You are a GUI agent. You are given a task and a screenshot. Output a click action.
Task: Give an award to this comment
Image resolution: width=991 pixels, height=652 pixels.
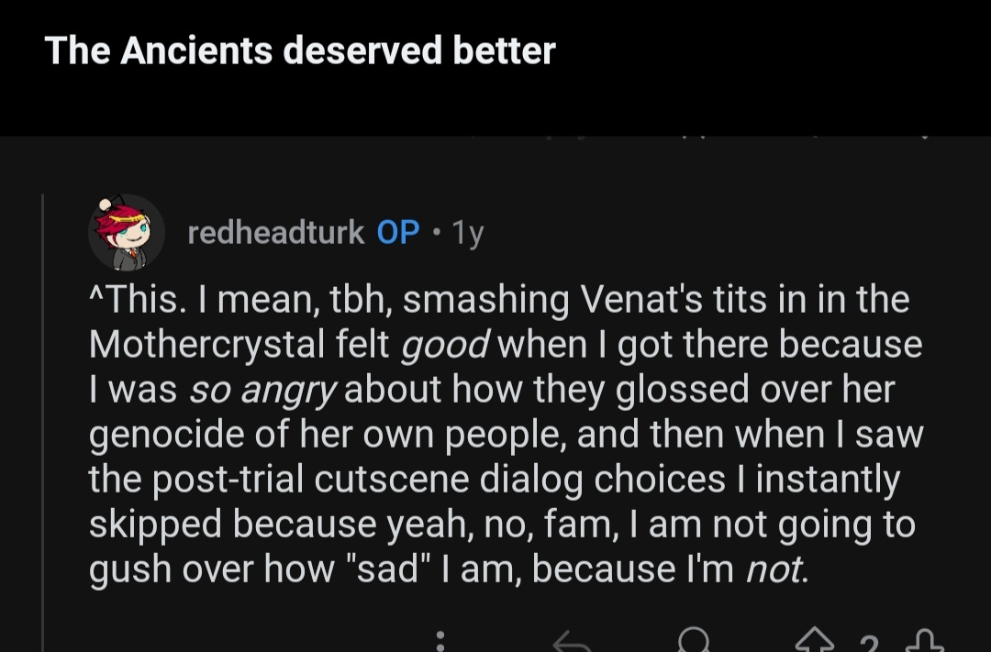pos(694,639)
